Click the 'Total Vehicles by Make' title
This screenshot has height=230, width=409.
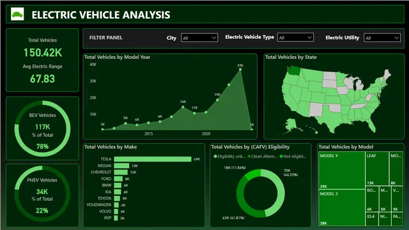pos(111,147)
